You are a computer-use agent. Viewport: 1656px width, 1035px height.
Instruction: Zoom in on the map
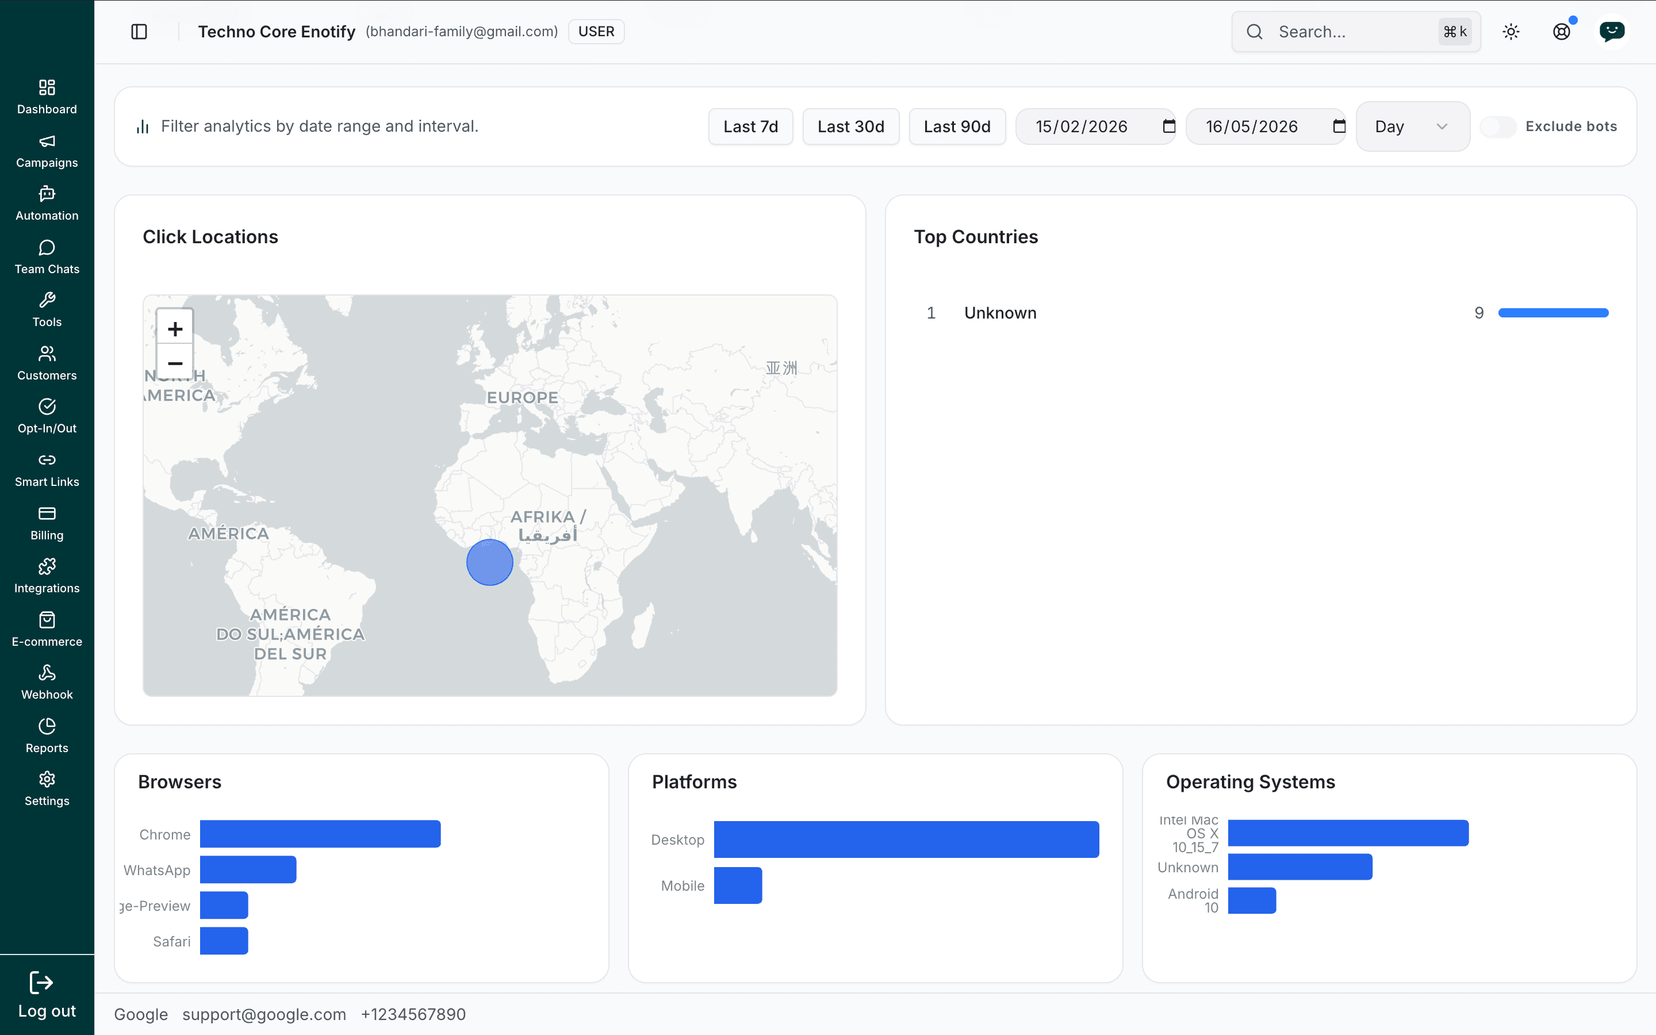(175, 328)
